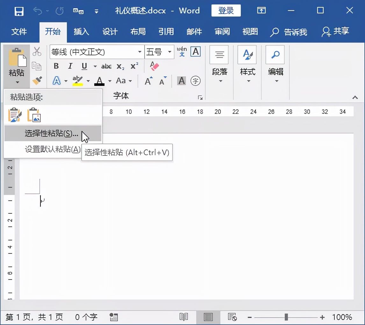
Task: Open the font size dropdown showing 五号
Action: (170, 52)
